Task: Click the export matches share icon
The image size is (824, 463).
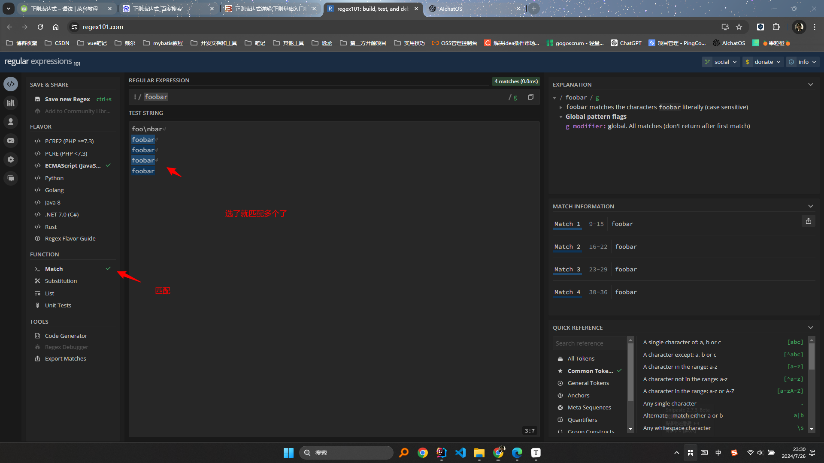Action: pyautogui.click(x=808, y=221)
